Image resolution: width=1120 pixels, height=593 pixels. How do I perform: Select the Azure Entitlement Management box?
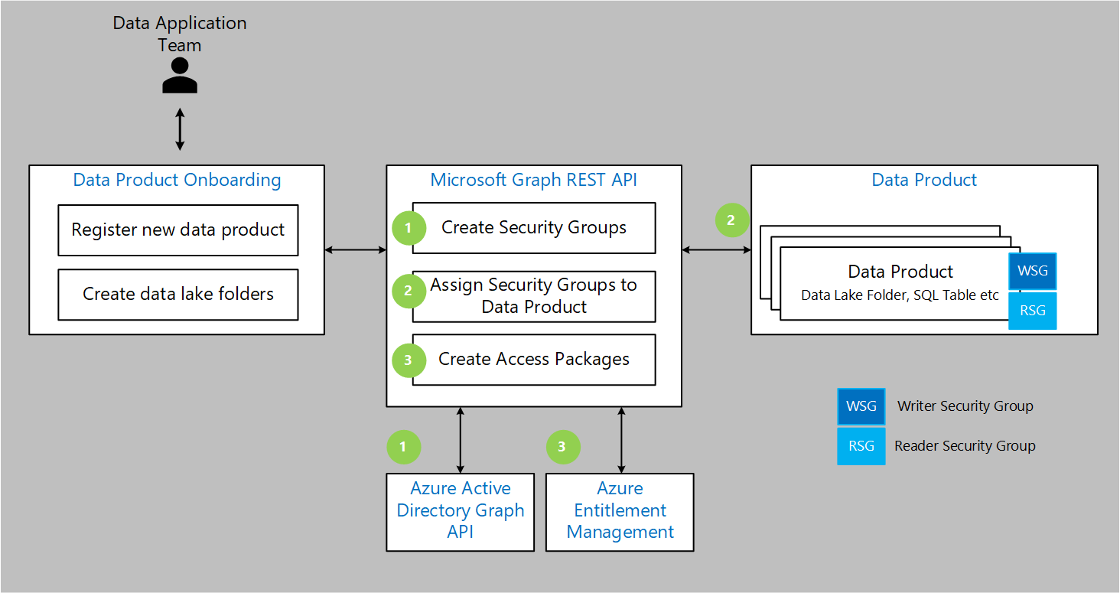(x=620, y=512)
